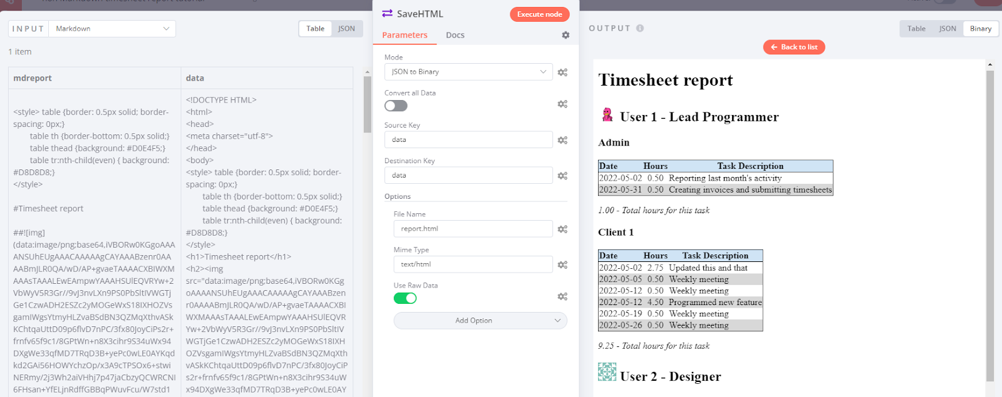
Task: Click Creating invoices and submitting timesheets row
Action: click(715, 189)
